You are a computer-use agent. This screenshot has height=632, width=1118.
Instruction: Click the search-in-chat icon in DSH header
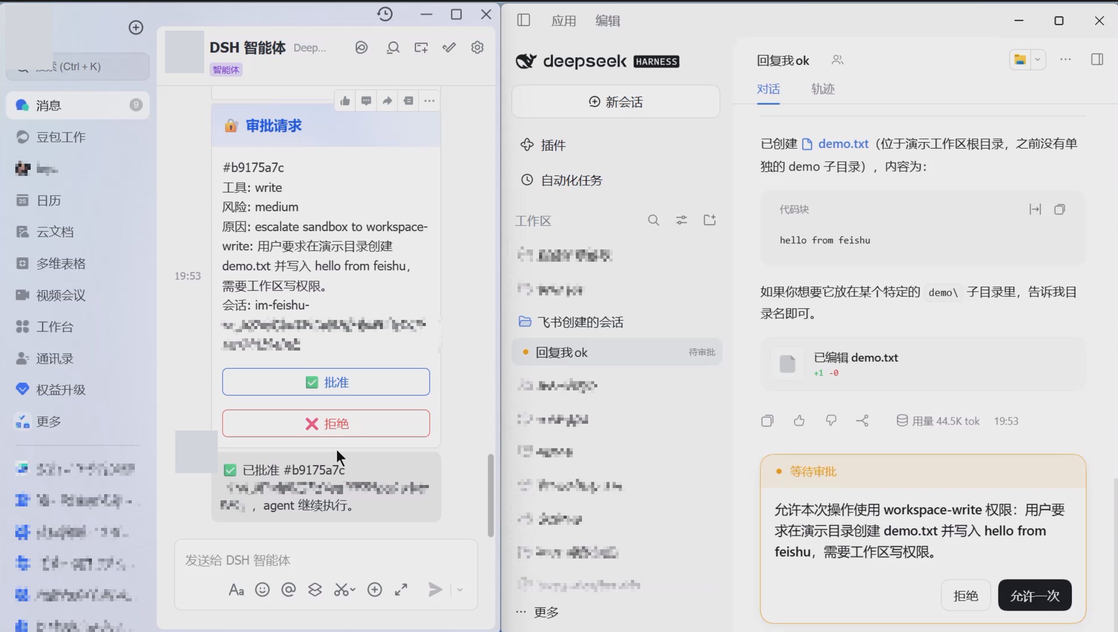(x=393, y=47)
